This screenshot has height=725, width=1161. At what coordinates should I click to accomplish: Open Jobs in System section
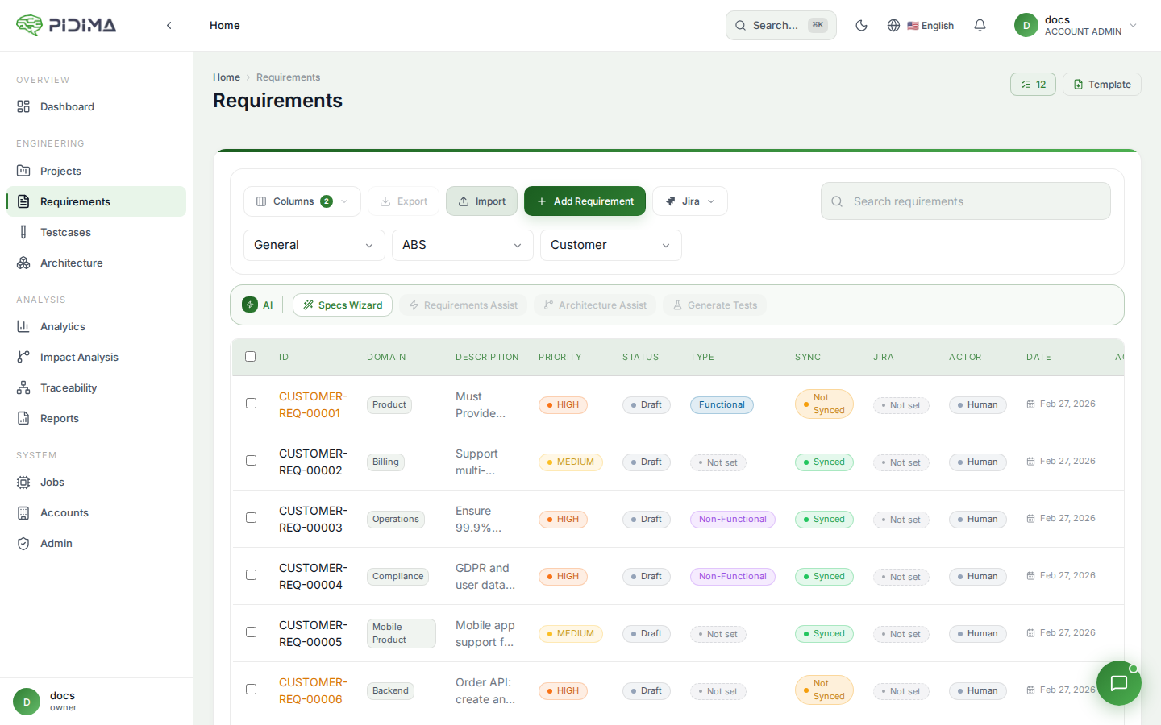point(97,482)
